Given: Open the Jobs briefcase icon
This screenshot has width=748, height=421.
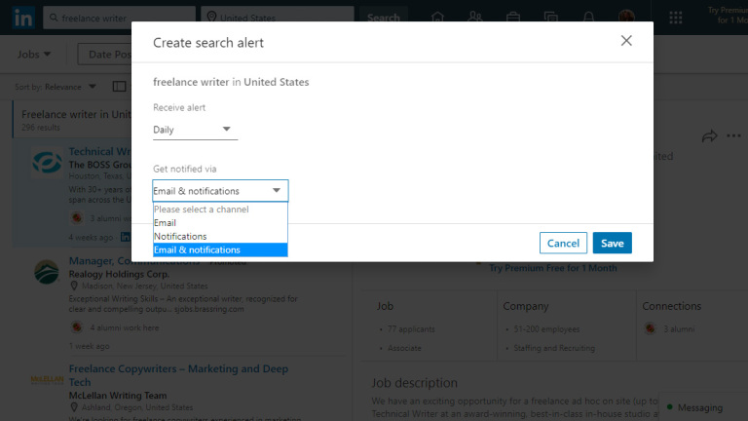Looking at the screenshot, I should [513, 18].
